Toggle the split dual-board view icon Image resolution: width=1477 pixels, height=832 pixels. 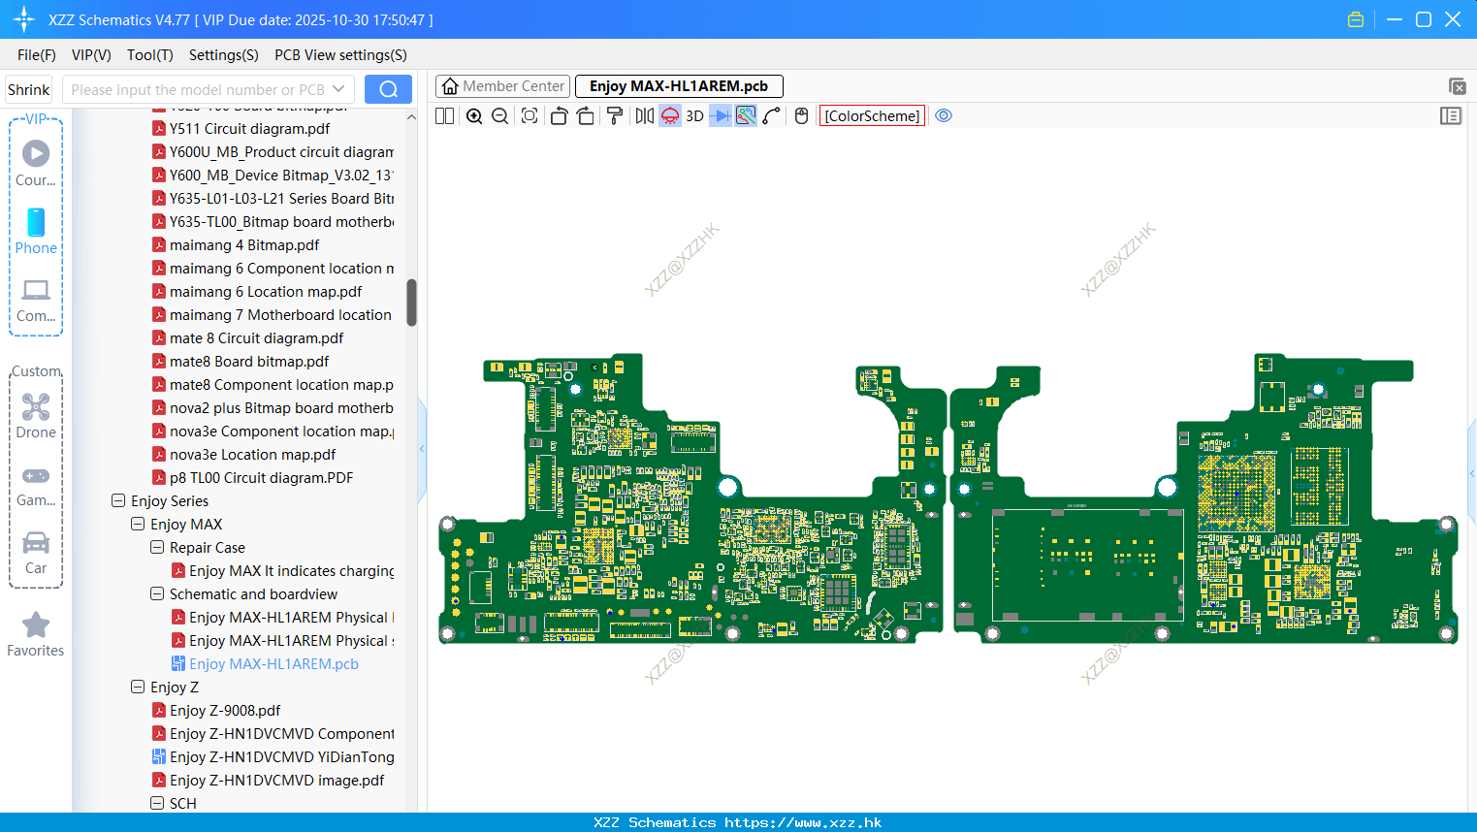coord(444,115)
